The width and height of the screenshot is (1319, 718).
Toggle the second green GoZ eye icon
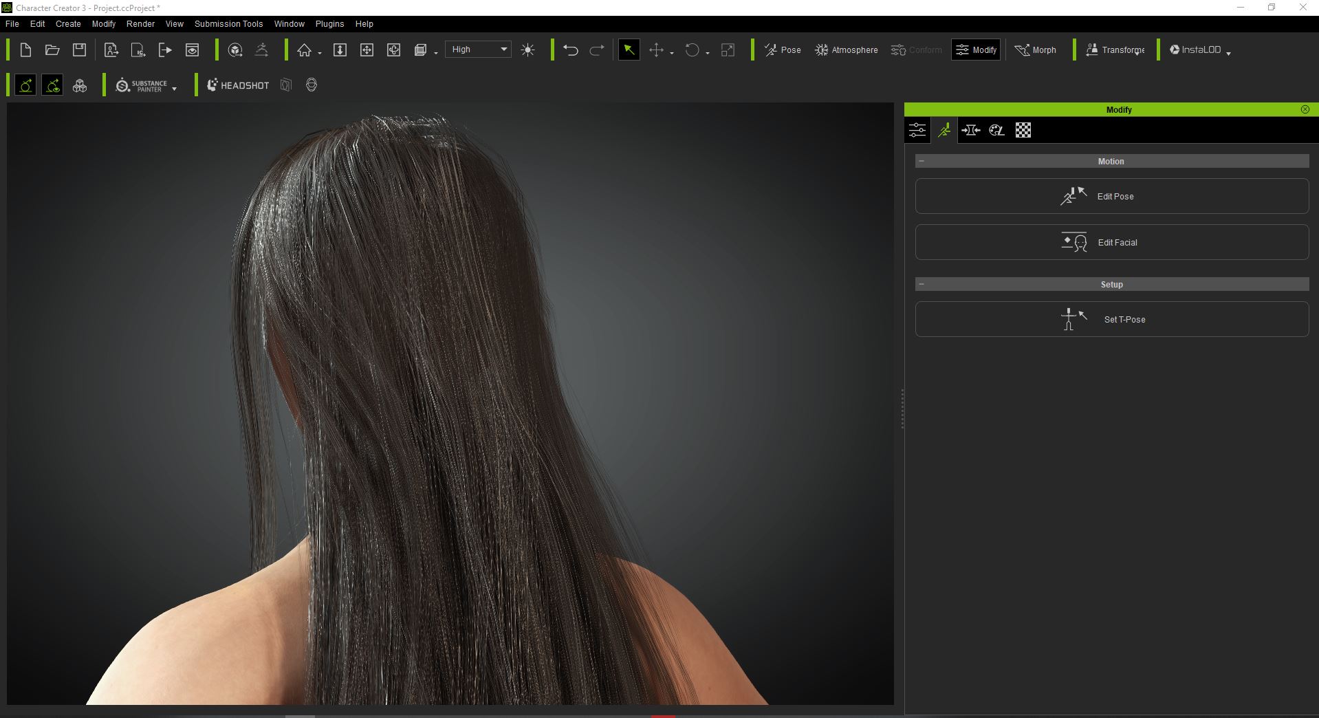[x=52, y=85]
